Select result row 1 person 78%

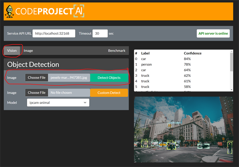coord(182,64)
